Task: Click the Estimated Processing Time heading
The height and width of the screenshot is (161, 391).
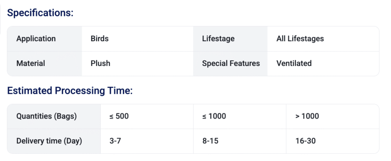Action: (70, 91)
